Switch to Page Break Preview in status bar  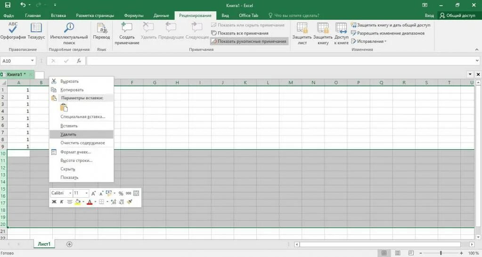[x=411, y=253]
